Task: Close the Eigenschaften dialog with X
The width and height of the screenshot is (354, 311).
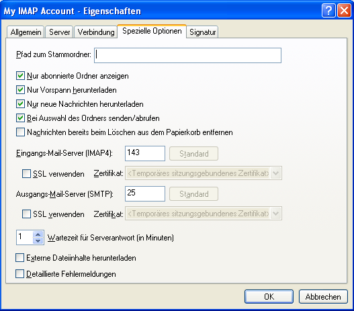Action: (x=344, y=11)
